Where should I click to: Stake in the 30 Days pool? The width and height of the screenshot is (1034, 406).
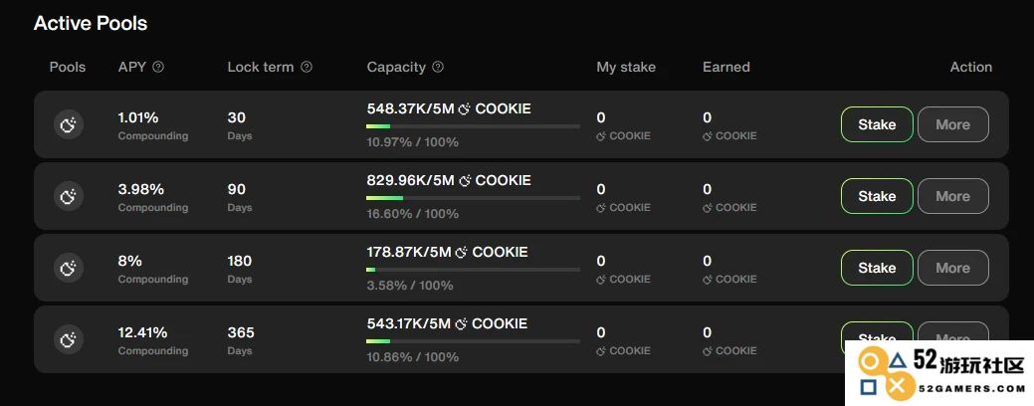tap(877, 124)
